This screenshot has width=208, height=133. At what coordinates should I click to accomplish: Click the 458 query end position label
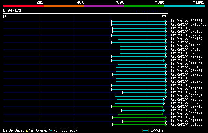point(164,16)
